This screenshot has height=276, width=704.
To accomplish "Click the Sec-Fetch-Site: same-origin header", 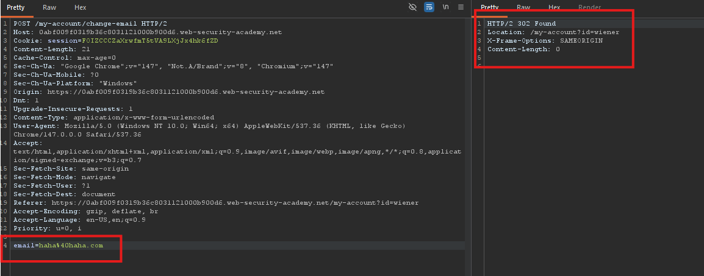I will point(71,169).
